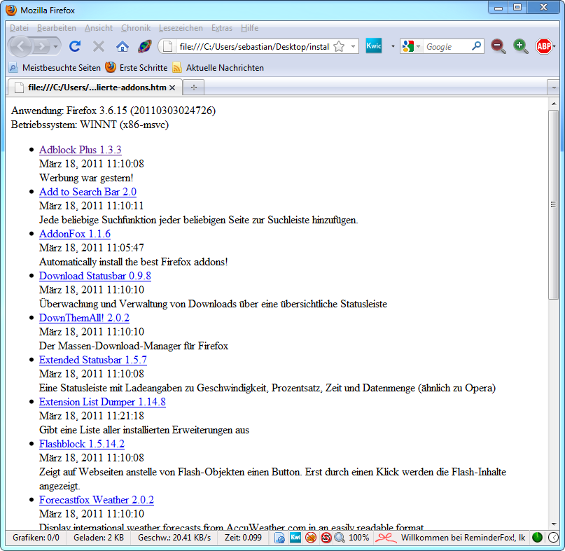Click the Geschw.: 20.41 KB/s status entry
565x551 pixels.
tap(174, 538)
